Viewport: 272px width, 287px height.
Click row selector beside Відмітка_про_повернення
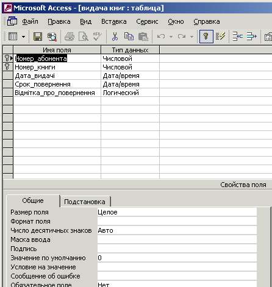pos(8,93)
